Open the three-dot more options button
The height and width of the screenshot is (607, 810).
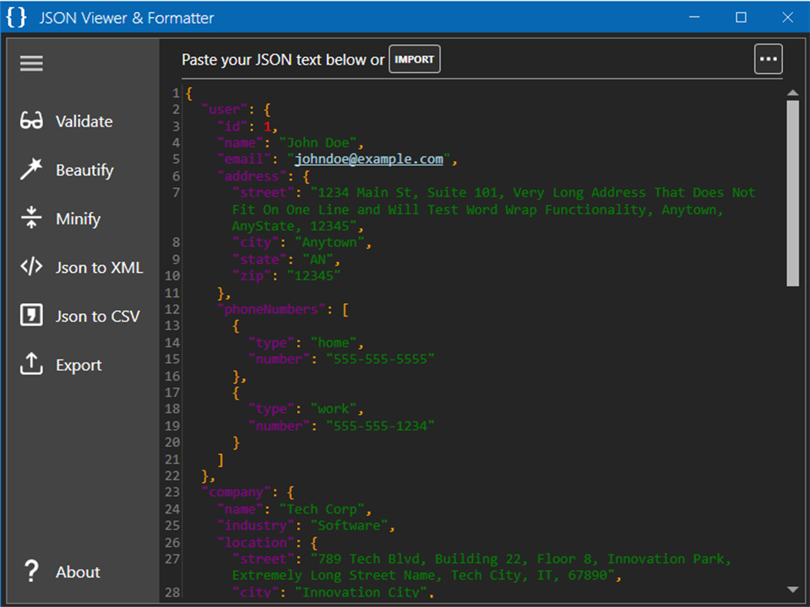tap(768, 59)
